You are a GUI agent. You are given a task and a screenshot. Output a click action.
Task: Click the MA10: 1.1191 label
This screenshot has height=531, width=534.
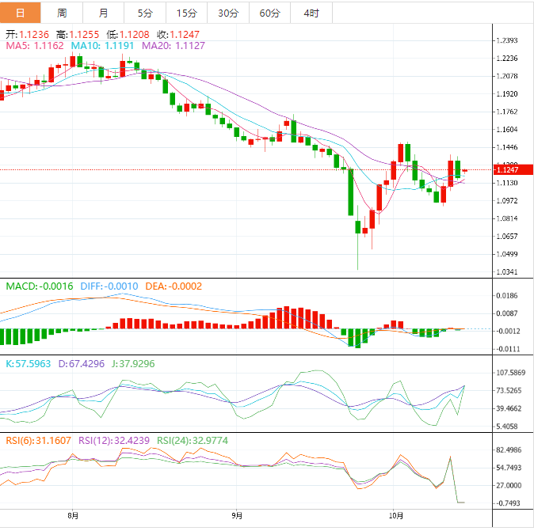(x=102, y=46)
